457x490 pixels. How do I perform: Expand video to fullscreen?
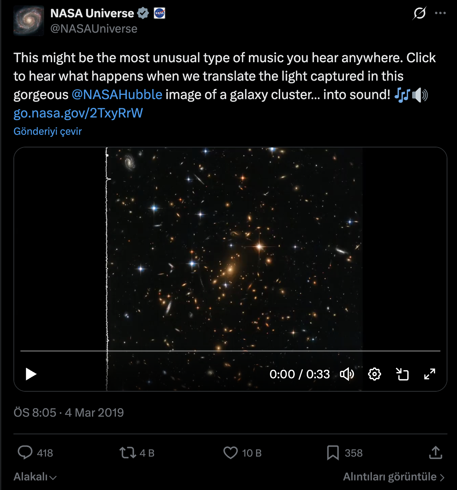pos(430,374)
